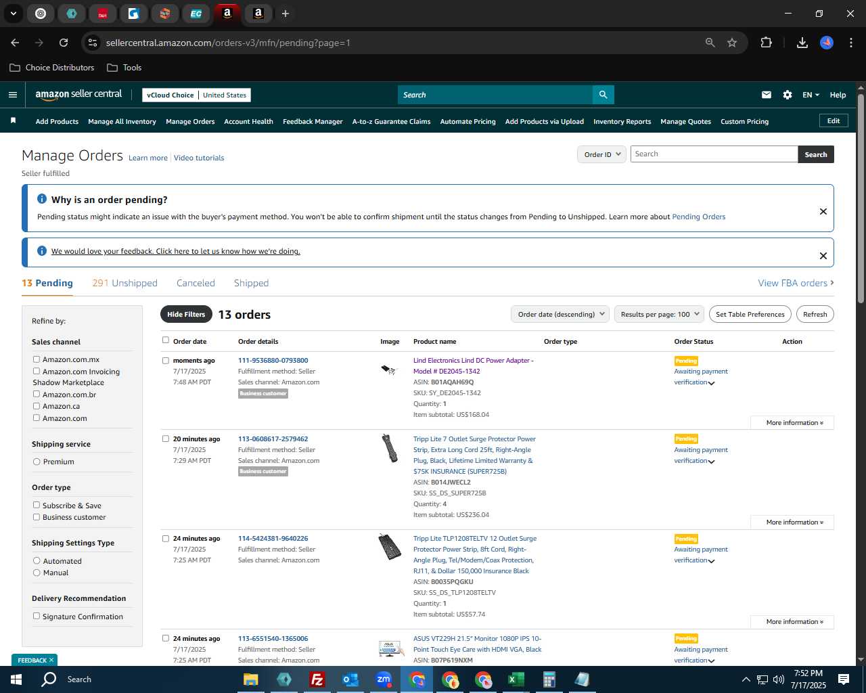Open the browser extensions puzzle icon

[x=766, y=43]
